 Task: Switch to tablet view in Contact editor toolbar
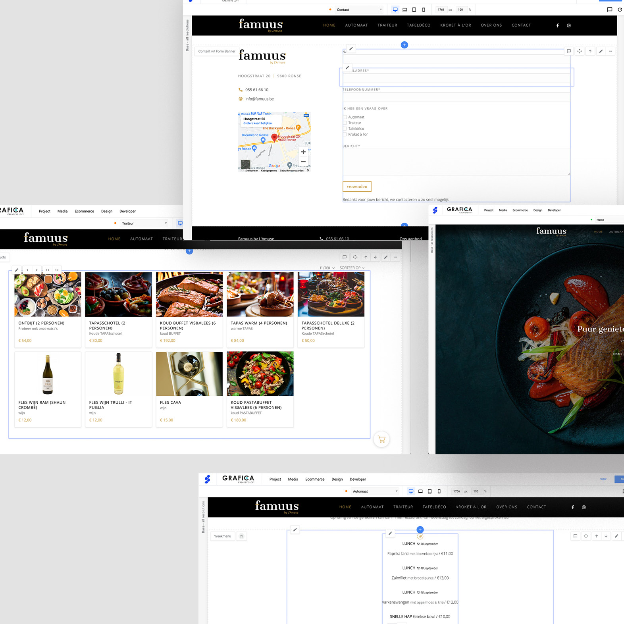click(414, 10)
